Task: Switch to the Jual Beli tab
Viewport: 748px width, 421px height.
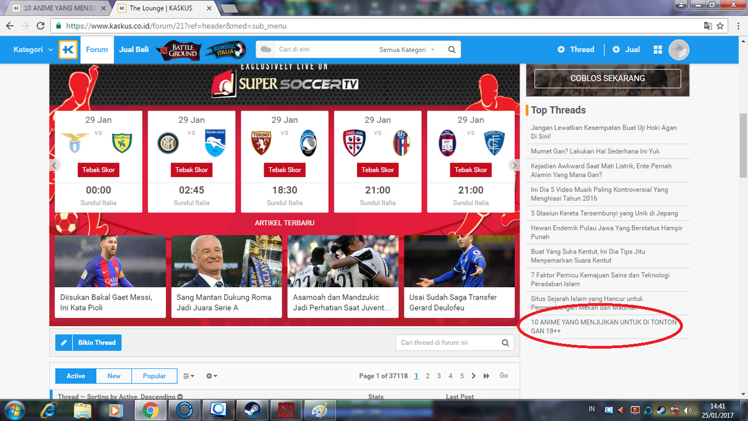Action: pyautogui.click(x=134, y=50)
